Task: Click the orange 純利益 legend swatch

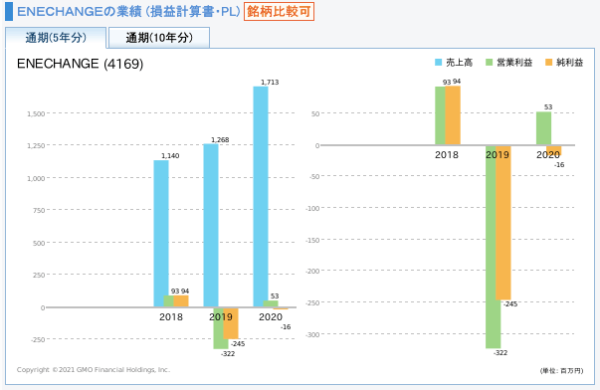Action: click(x=548, y=63)
